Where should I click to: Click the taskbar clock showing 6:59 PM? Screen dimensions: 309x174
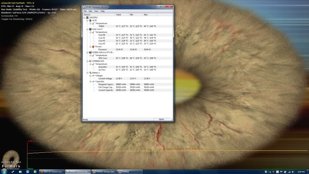coord(301,172)
